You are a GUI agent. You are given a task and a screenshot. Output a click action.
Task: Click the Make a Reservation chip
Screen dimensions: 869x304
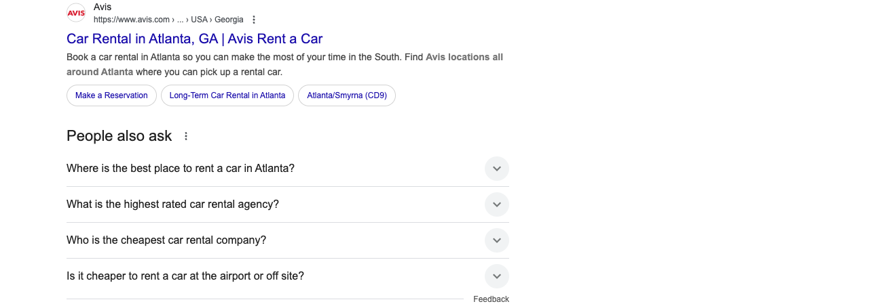pyautogui.click(x=111, y=95)
